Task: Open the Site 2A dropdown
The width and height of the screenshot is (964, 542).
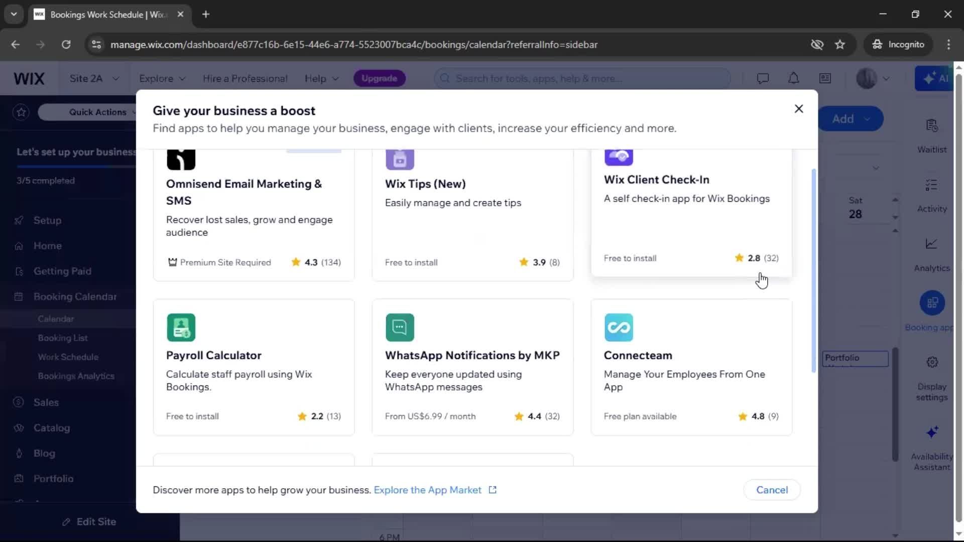Action: tap(94, 79)
